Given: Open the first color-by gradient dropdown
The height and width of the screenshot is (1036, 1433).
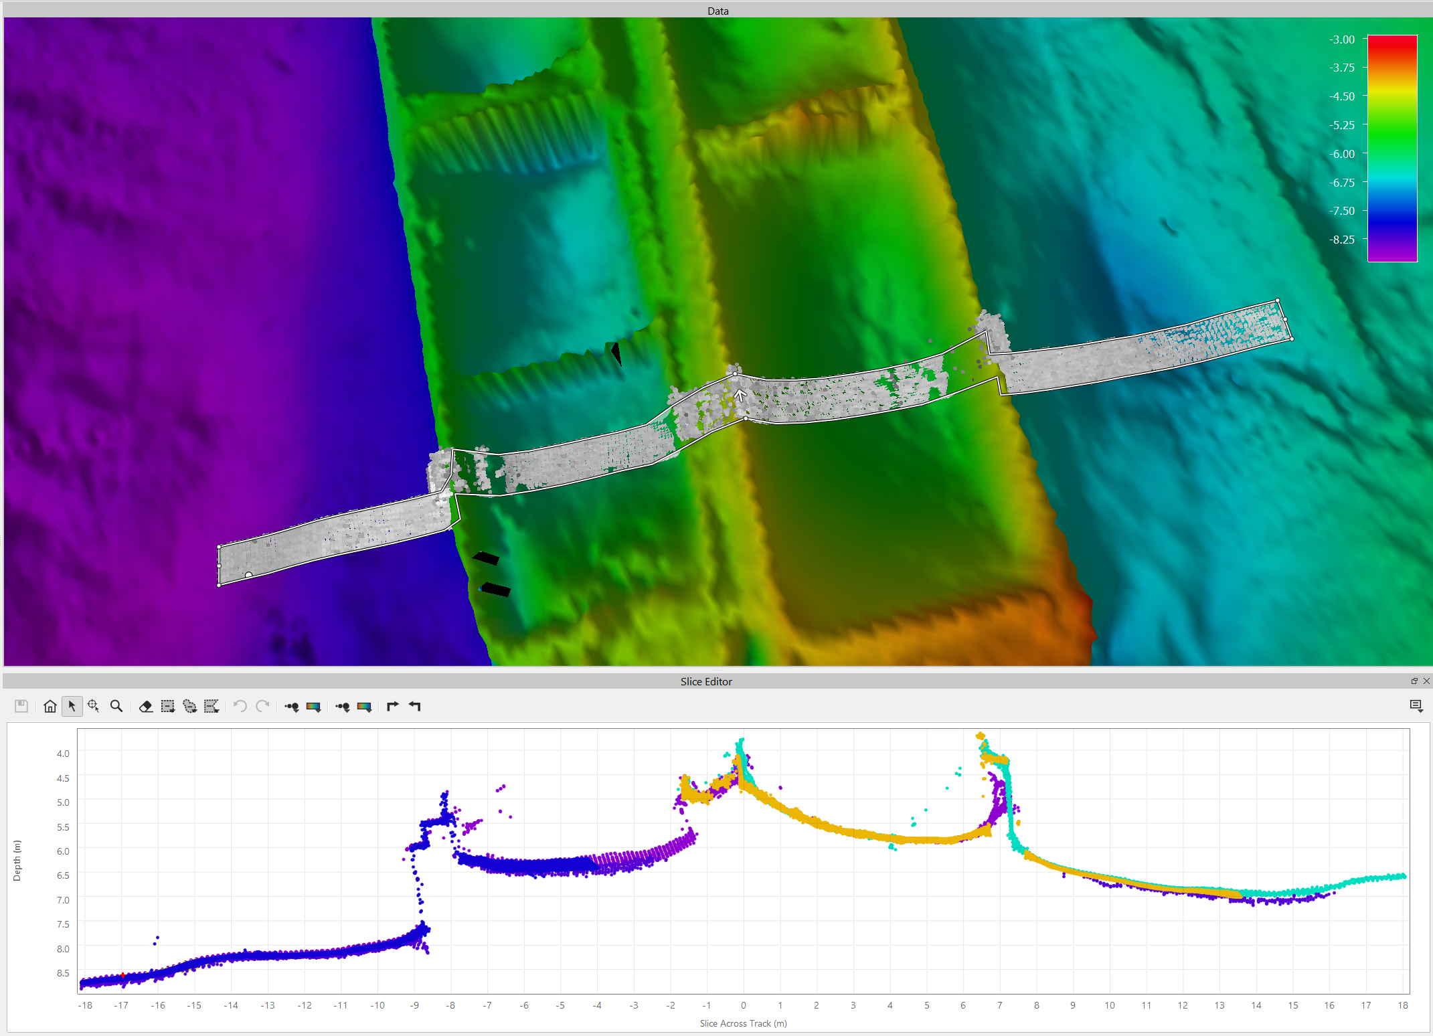Looking at the screenshot, I should click(x=313, y=706).
